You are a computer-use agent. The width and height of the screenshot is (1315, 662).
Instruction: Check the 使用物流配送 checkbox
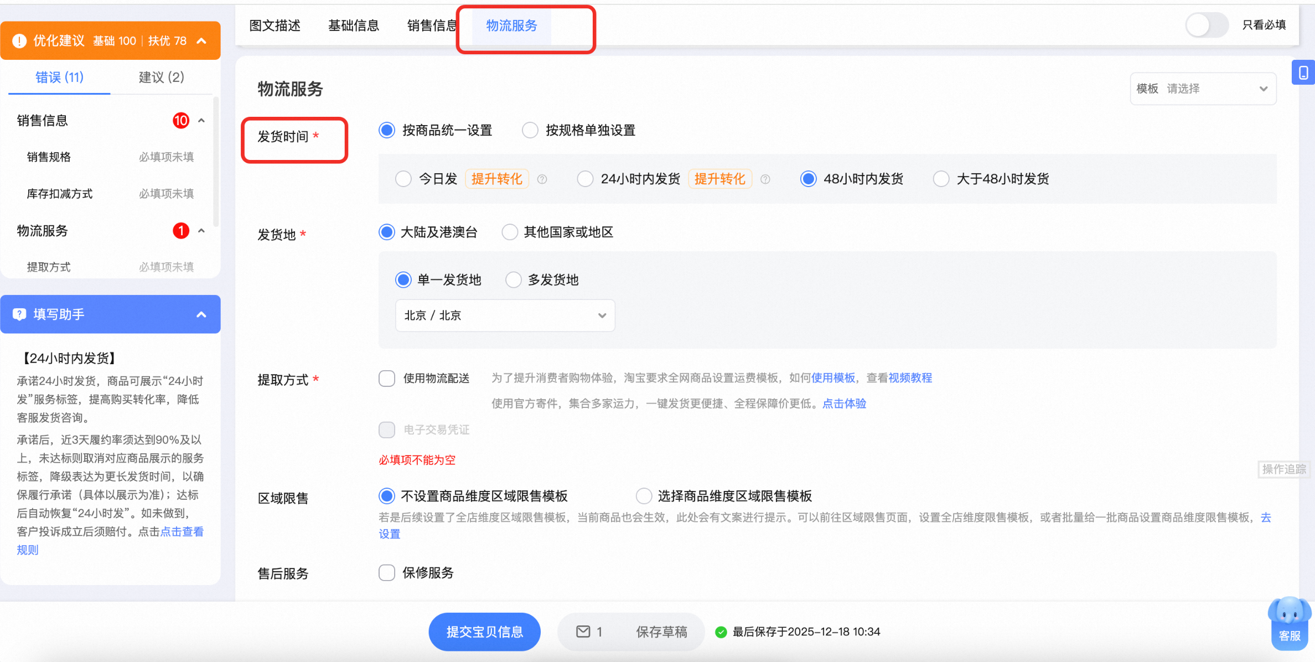[387, 379]
